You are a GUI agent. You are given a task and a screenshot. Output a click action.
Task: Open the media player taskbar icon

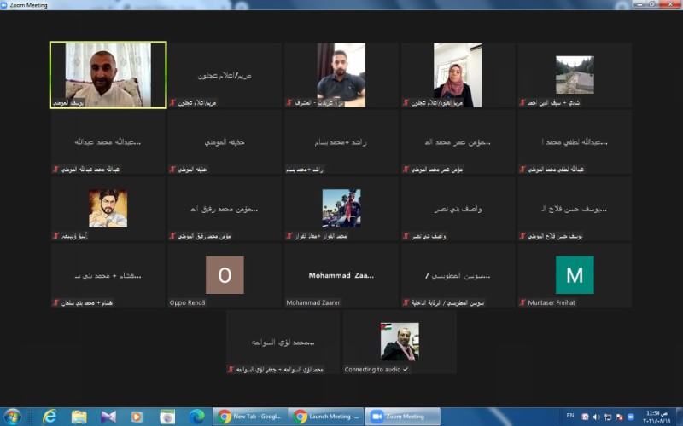(x=137, y=417)
